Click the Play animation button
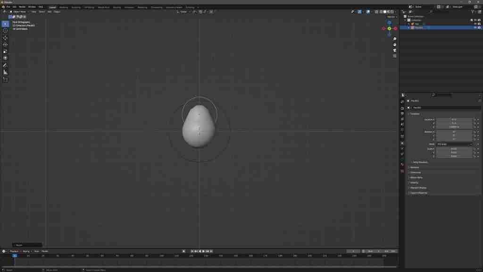The image size is (483, 272). [x=203, y=251]
